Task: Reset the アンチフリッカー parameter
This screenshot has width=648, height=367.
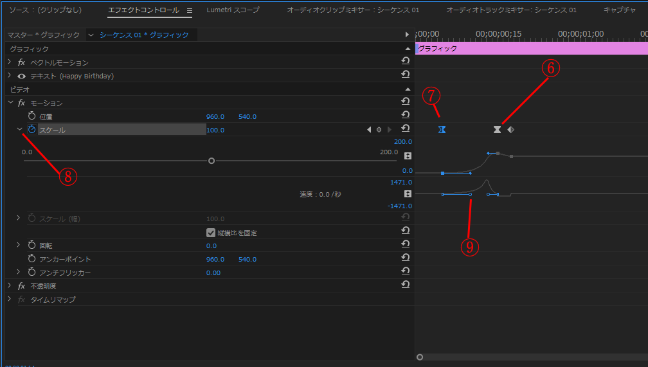Action: pos(406,271)
